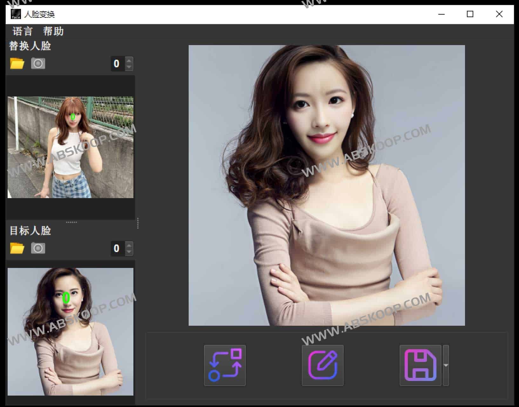
Task: Click the 替换人脸 face index number field
Action: (117, 64)
